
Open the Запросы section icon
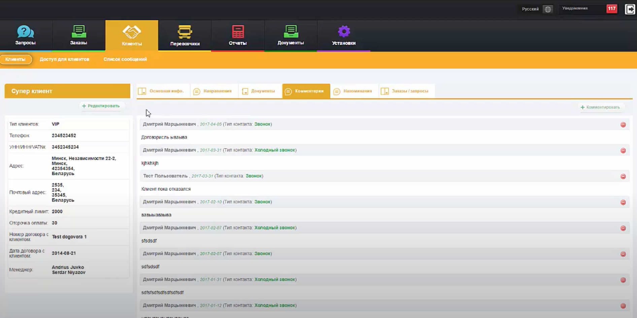25,32
